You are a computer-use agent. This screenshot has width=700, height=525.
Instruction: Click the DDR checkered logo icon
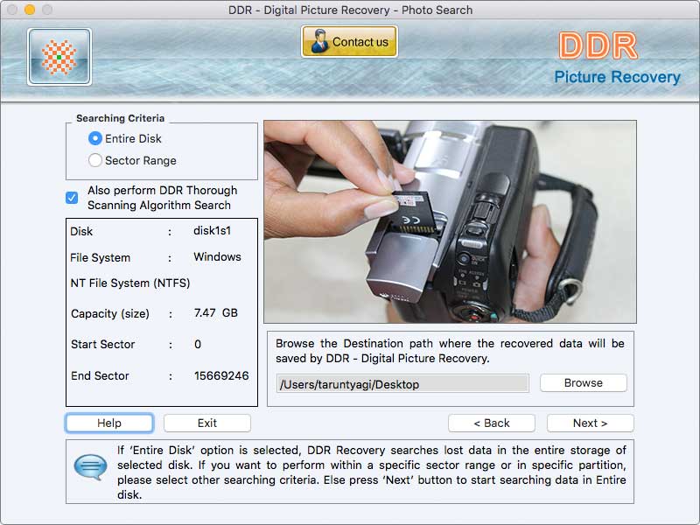(59, 57)
